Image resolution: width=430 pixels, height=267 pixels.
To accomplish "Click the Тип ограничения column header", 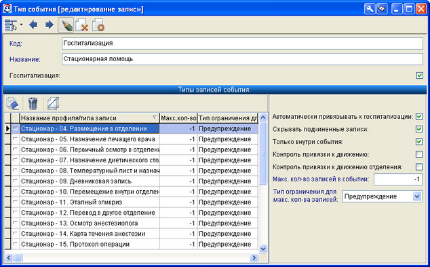I will (228, 118).
